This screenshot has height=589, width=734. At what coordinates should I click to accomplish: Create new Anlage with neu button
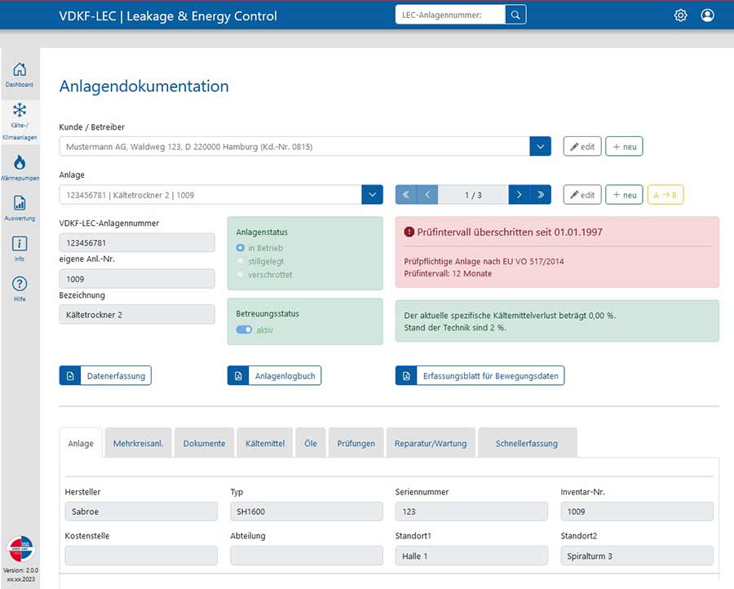coord(625,195)
